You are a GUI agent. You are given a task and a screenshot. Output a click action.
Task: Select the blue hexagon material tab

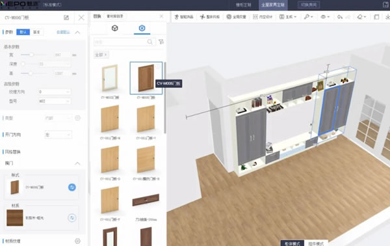(x=142, y=28)
